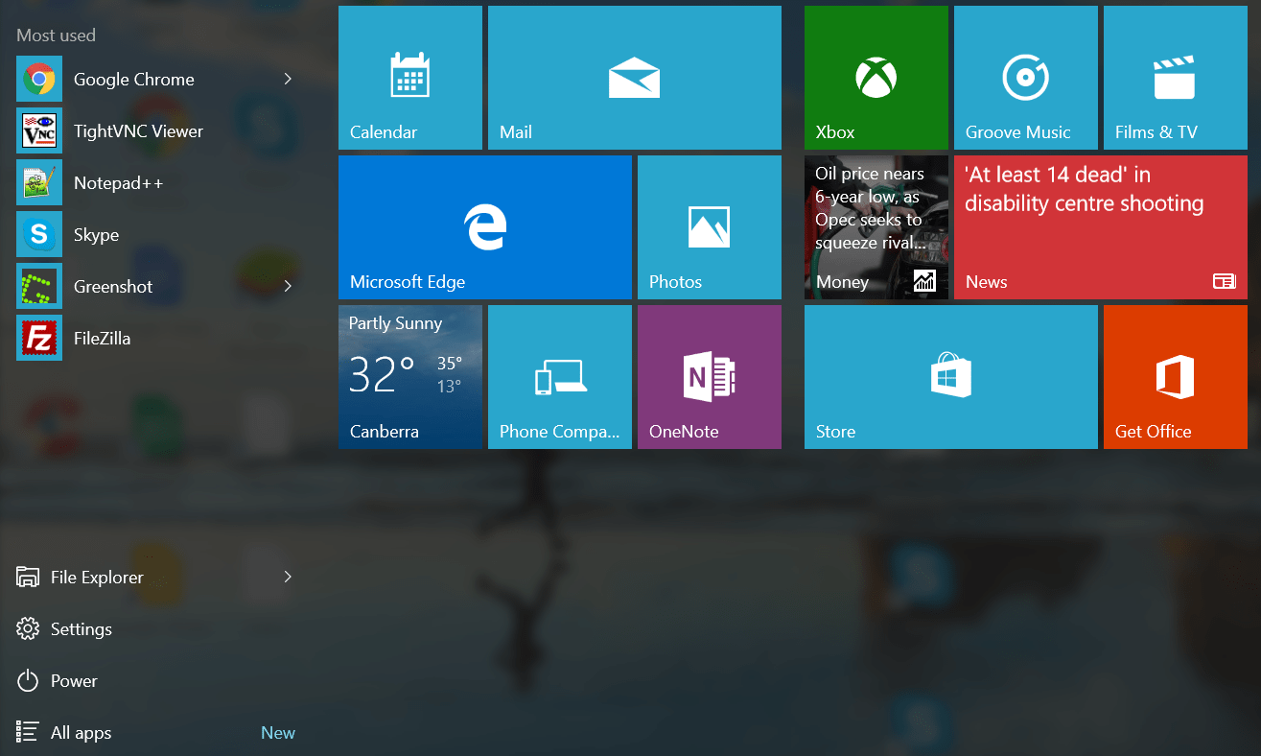Open the Canberra weather tile
Screen dimensions: 1261x756
pyautogui.click(x=409, y=376)
